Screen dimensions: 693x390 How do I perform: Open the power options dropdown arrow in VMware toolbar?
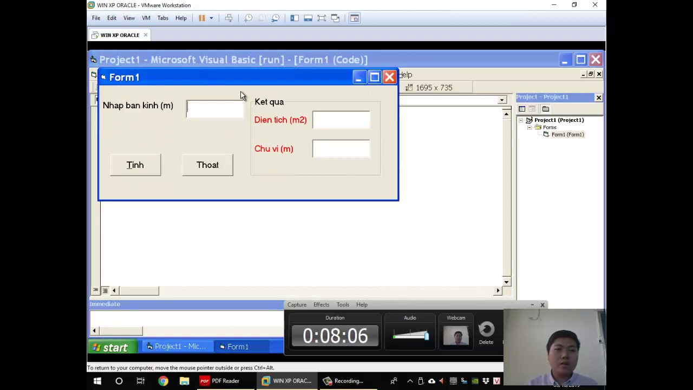pos(211,18)
